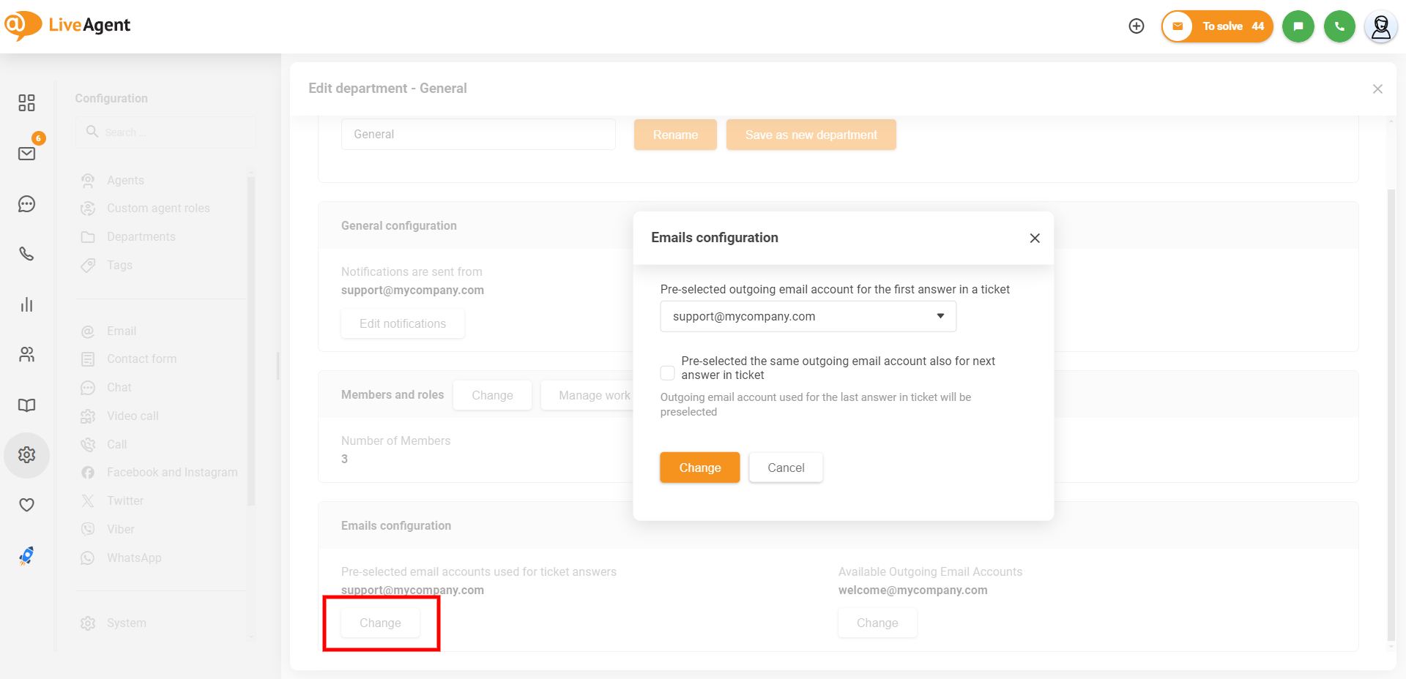Open the dashboard grid icon in sidebar
This screenshot has height=679, width=1406.
[26, 102]
